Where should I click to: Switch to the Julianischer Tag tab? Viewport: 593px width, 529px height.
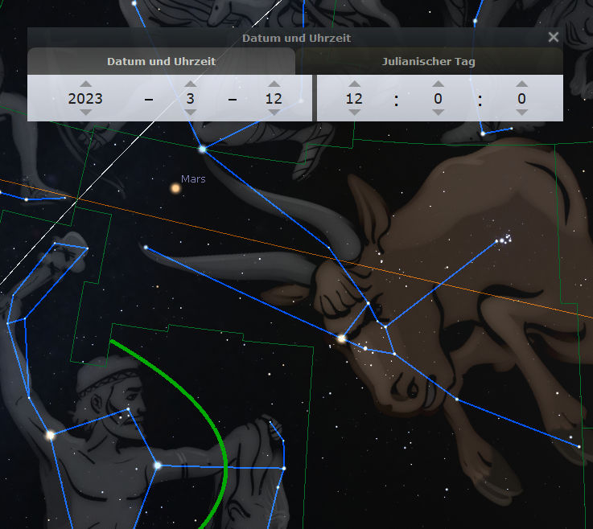[x=429, y=61]
